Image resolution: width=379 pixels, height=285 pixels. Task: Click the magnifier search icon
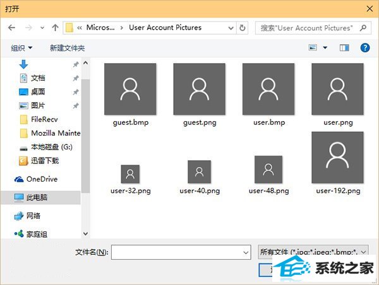pos(363,28)
